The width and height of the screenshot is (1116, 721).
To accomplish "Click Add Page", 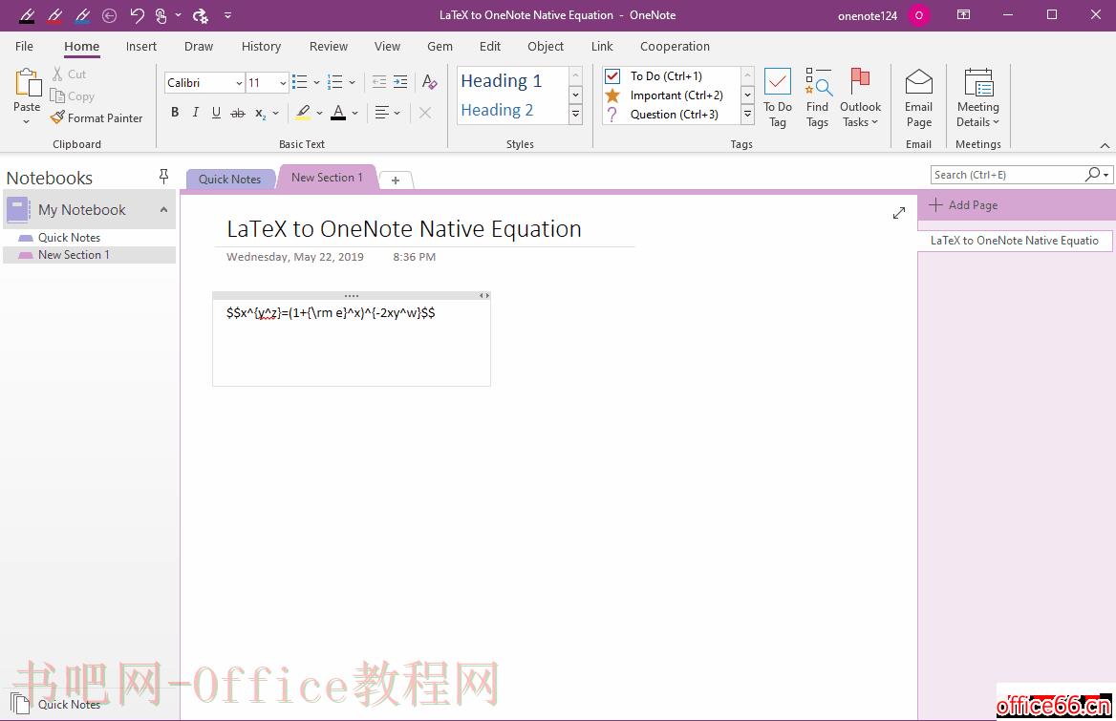I will (964, 204).
